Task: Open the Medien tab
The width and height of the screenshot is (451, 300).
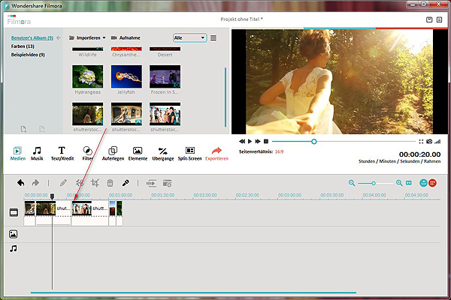Action: 17,154
